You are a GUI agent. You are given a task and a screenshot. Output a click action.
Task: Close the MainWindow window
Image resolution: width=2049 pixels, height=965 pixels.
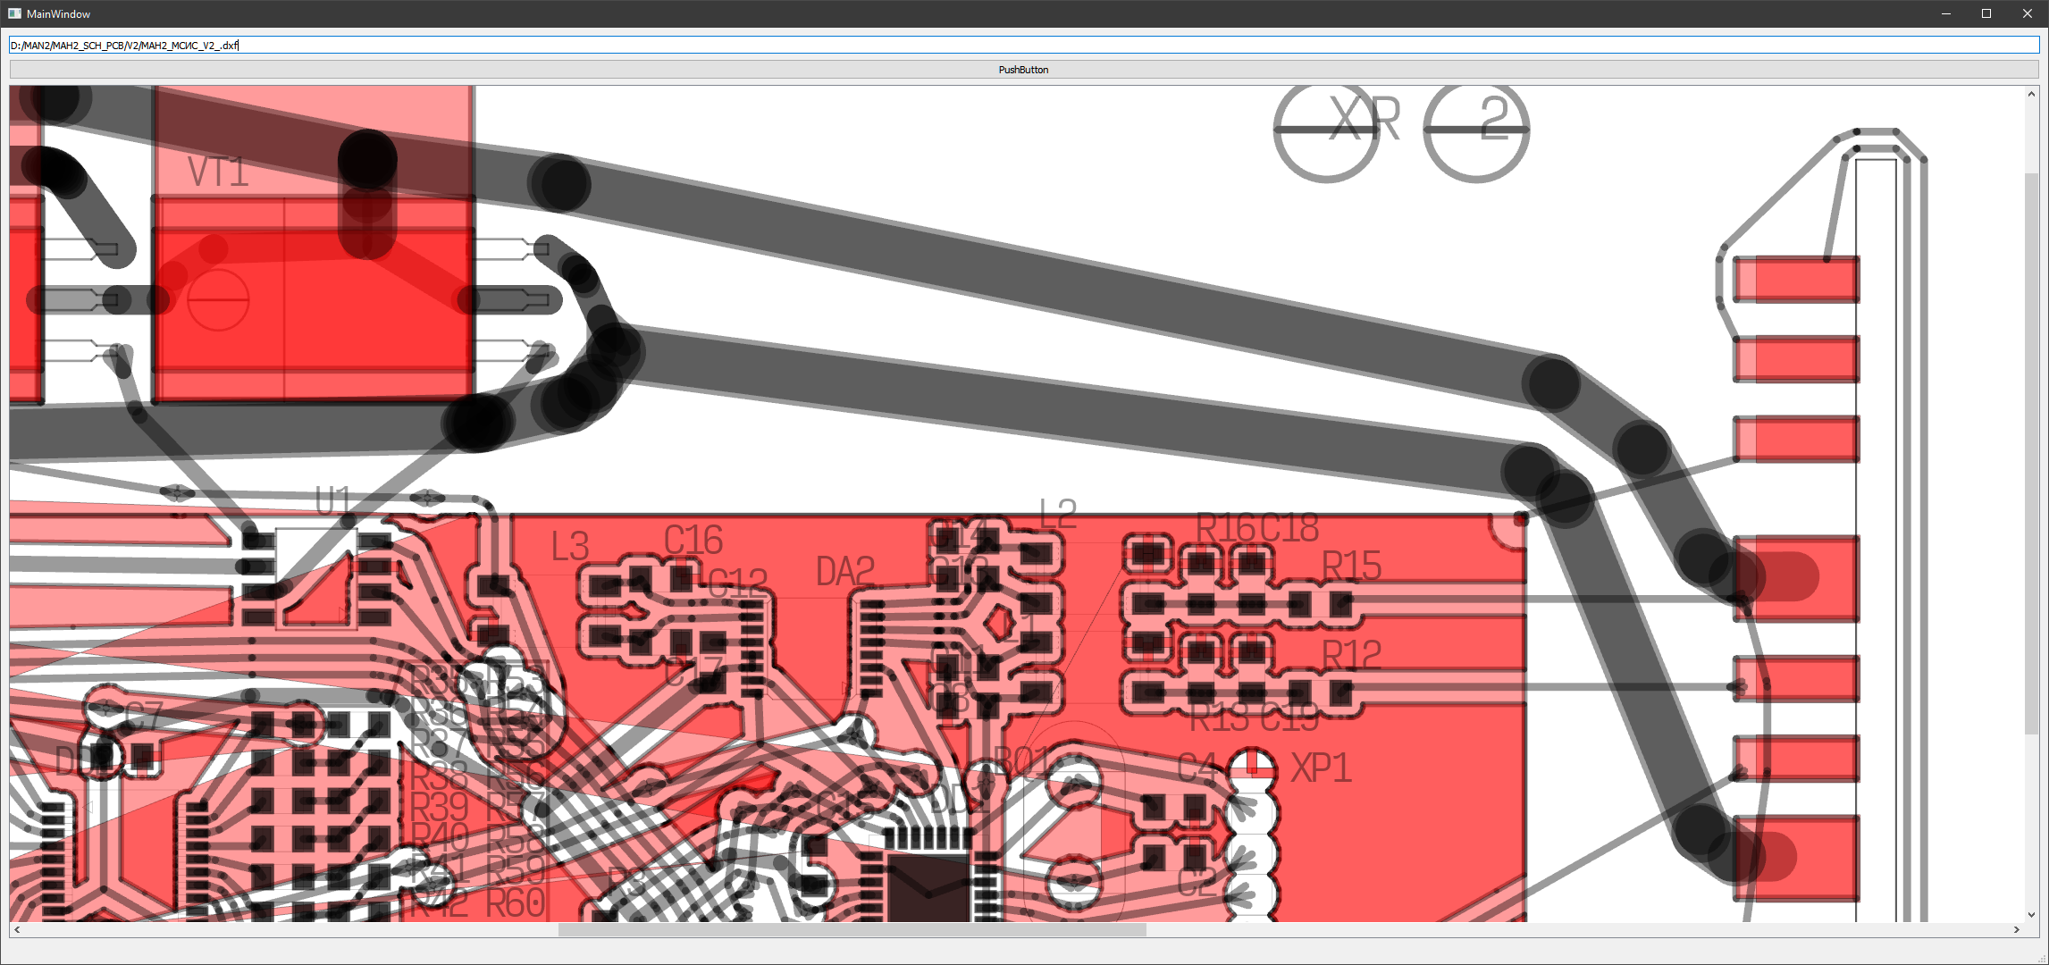point(2027,13)
